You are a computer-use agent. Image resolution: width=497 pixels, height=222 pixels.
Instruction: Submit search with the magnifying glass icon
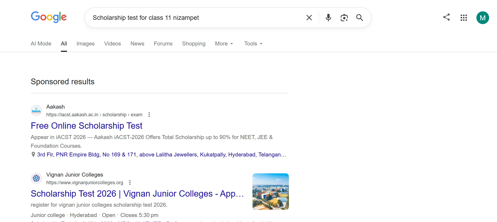(x=360, y=18)
